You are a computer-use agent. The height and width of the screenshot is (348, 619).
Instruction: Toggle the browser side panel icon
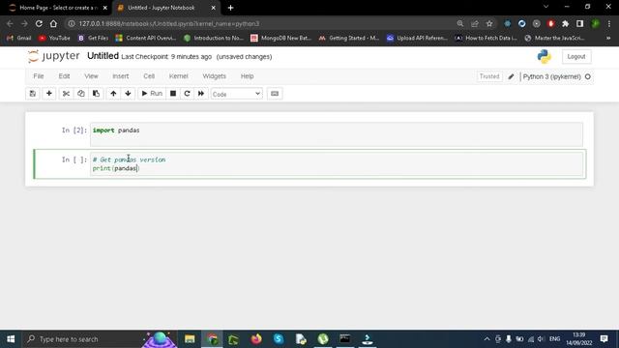(580, 23)
